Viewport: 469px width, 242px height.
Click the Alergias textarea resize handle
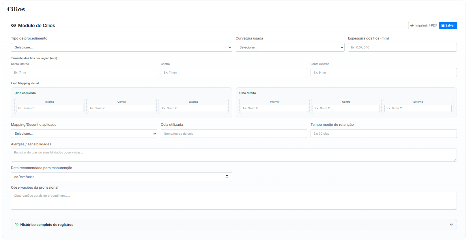click(455, 160)
